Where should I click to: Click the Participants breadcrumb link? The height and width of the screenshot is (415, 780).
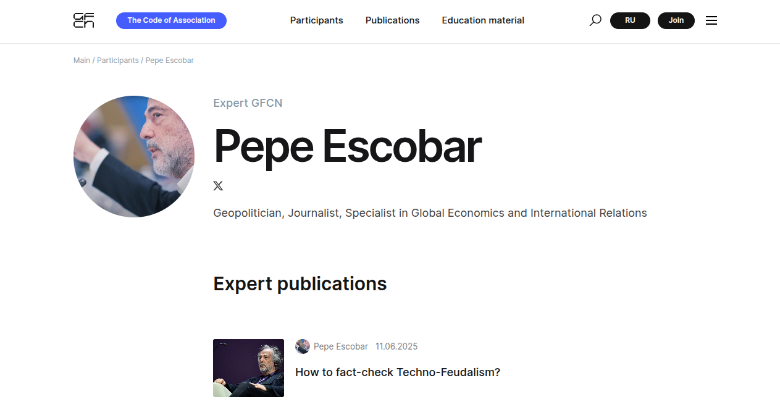pyautogui.click(x=117, y=61)
